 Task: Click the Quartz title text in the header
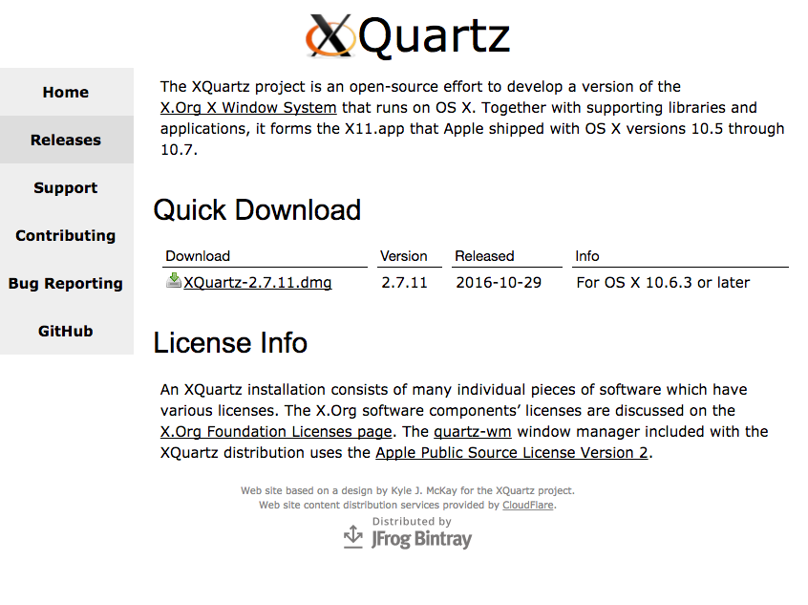point(435,36)
